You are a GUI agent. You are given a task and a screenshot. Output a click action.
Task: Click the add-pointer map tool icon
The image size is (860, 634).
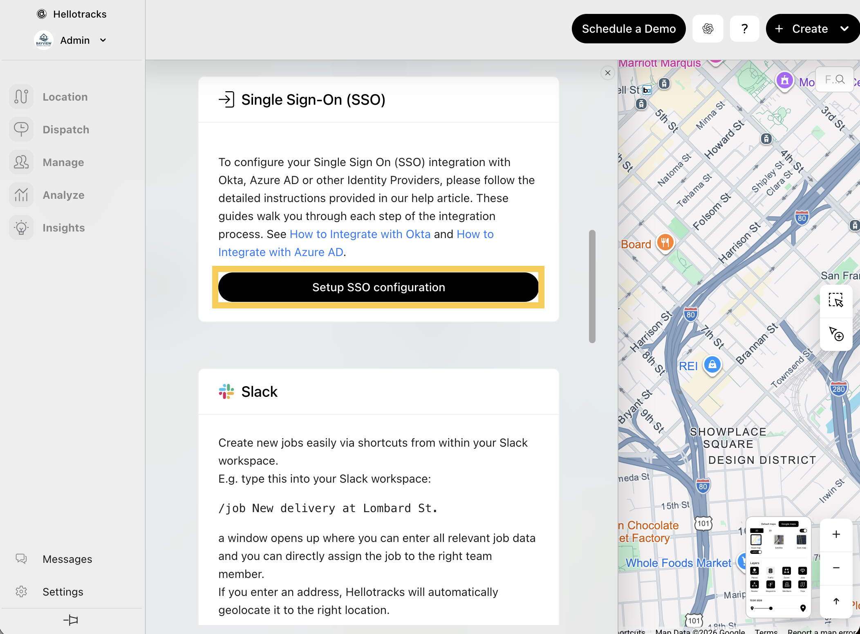(836, 333)
